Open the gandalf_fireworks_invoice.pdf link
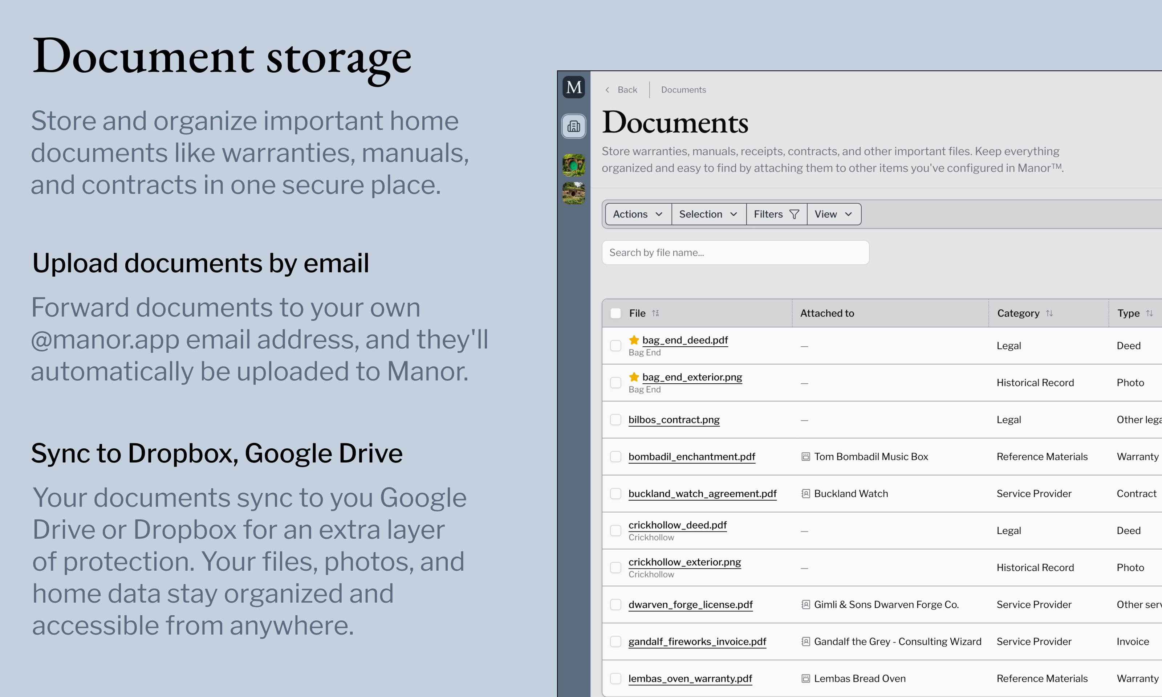Image resolution: width=1162 pixels, height=697 pixels. 697,641
